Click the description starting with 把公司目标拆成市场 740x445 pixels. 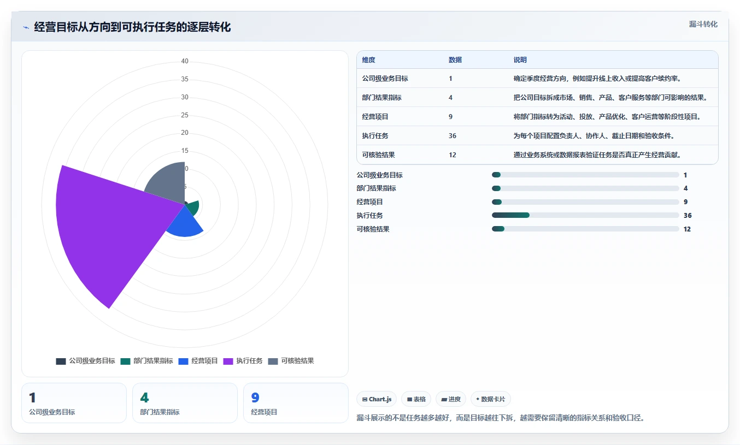click(x=610, y=98)
